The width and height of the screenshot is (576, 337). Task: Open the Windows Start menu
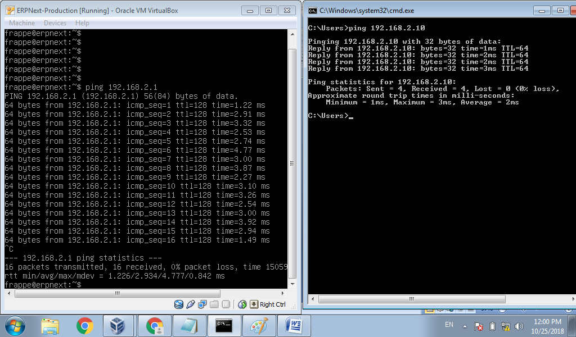pyautogui.click(x=15, y=326)
